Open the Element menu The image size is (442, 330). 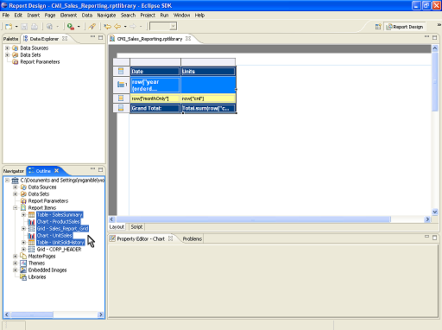pos(68,16)
